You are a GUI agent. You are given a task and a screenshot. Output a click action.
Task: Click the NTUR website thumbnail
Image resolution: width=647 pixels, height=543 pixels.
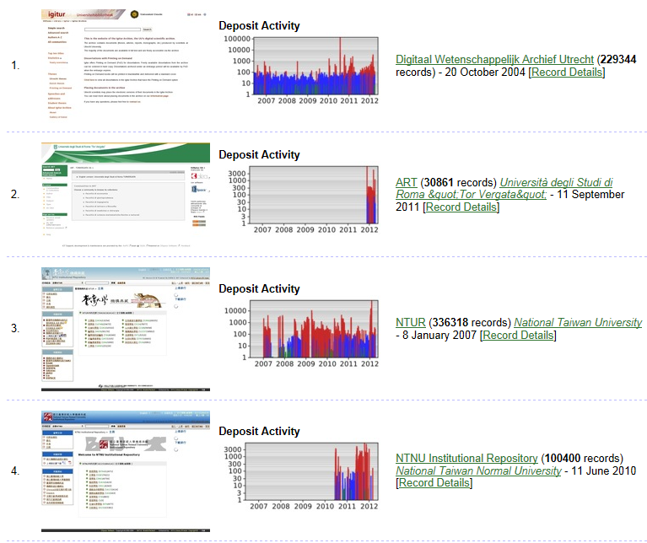pos(126,329)
